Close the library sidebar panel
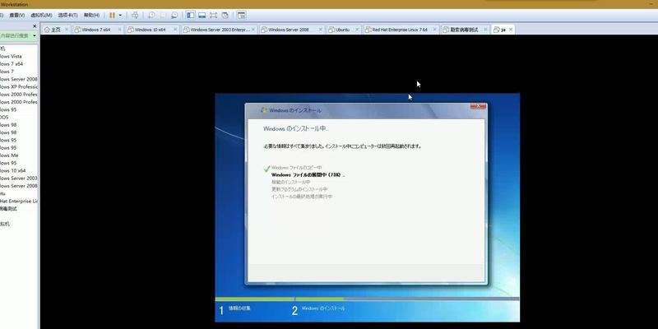 point(35,26)
